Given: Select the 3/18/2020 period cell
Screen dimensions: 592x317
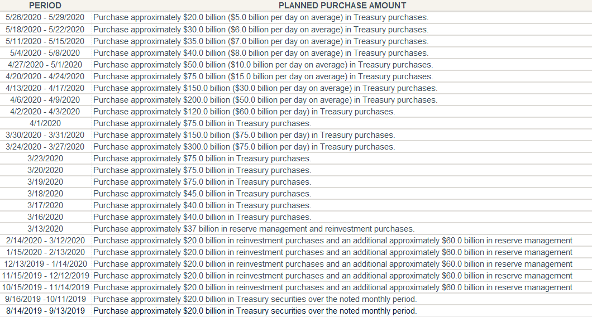Looking at the screenshot, I should tap(45, 193).
